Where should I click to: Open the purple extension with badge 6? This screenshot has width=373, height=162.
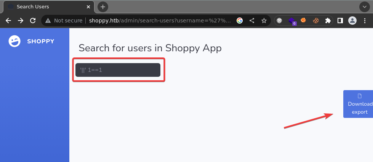coord(292,21)
